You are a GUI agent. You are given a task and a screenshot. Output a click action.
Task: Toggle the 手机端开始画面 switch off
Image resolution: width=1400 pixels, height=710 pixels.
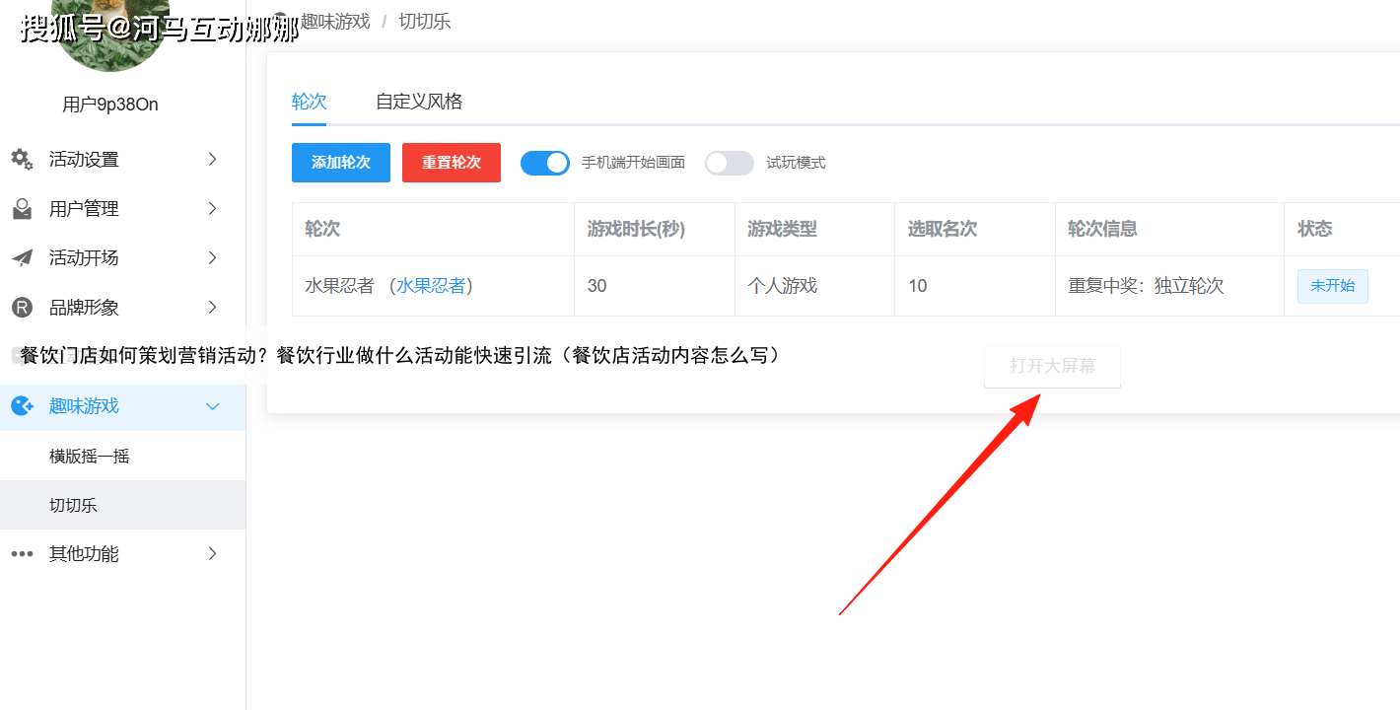click(544, 163)
